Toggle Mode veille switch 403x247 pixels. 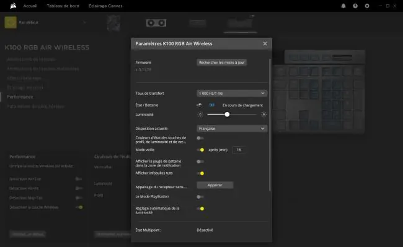tap(200, 150)
